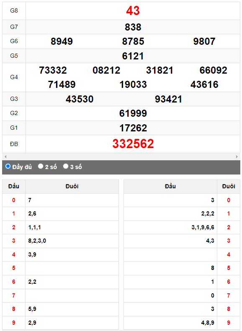Click the left table's "Đầu" header
242x331 pixels.
[x=14, y=186]
